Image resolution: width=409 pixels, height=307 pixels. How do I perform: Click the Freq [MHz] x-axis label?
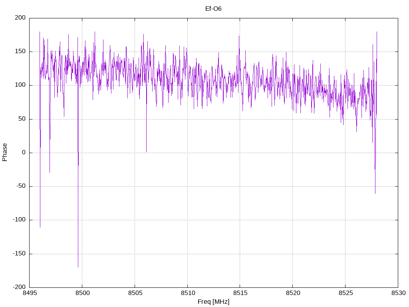[213, 302]
